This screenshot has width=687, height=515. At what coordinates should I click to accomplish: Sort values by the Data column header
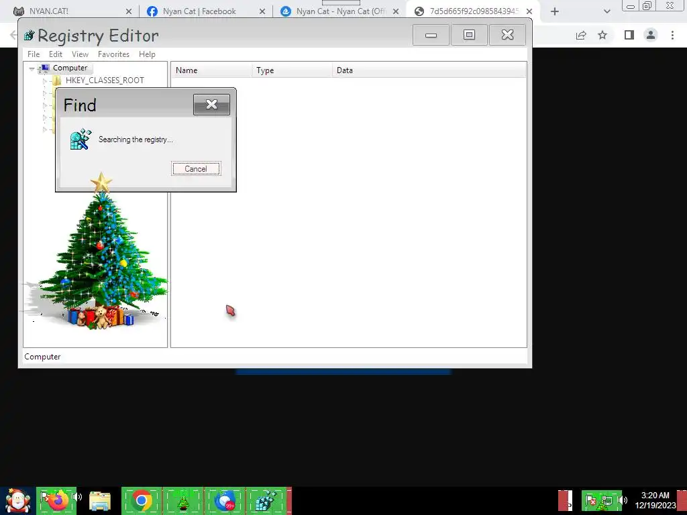point(429,70)
